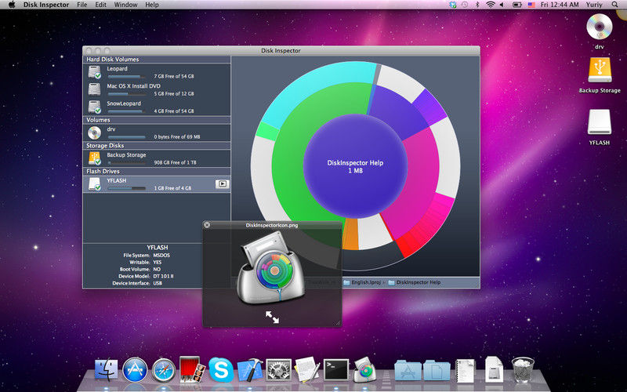This screenshot has height=392, width=627.
Task: Click the Leopard disk usage bar
Action: [126, 76]
